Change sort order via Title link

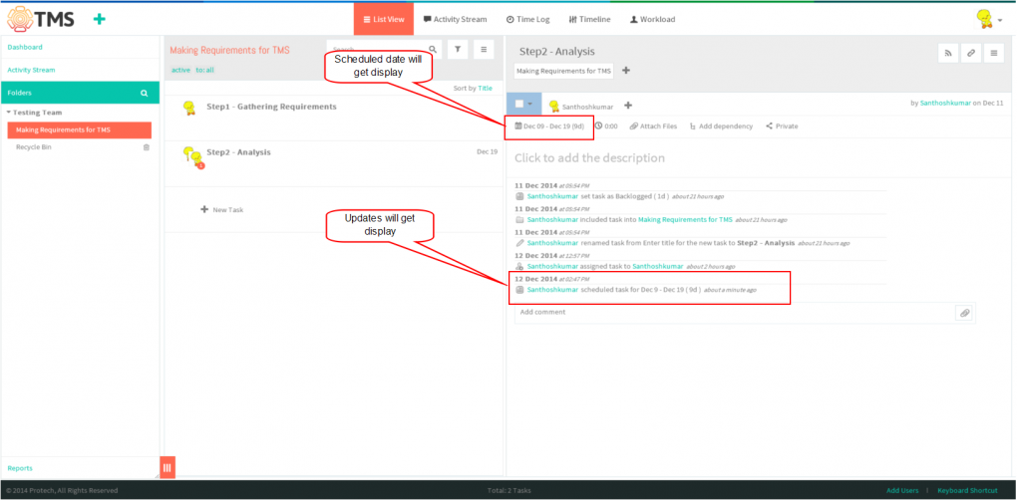[x=486, y=88]
